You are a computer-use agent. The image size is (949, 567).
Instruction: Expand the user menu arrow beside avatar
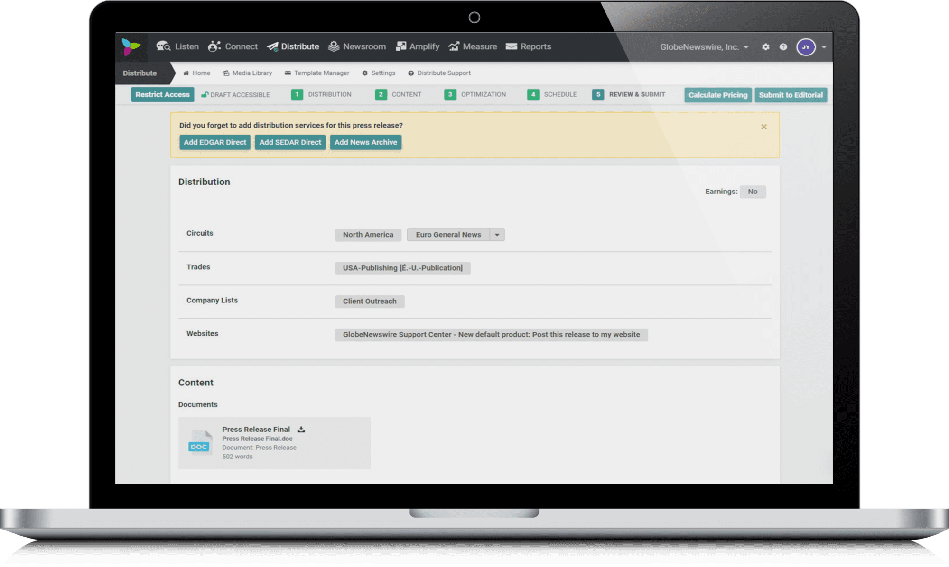point(824,47)
